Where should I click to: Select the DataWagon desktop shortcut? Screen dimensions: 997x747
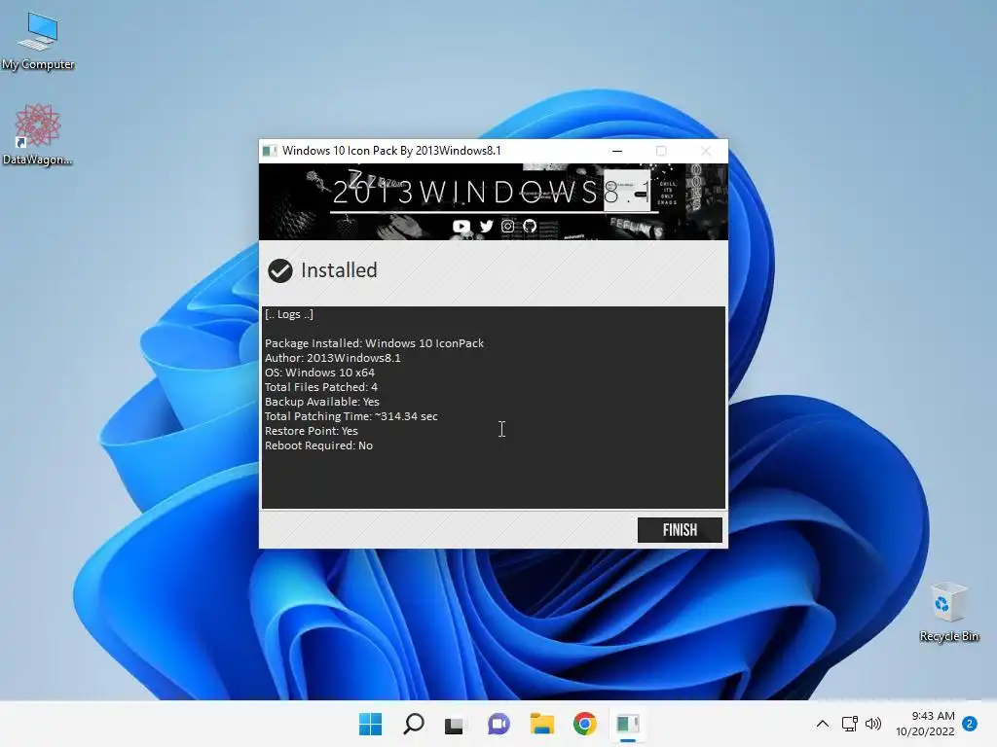click(38, 135)
